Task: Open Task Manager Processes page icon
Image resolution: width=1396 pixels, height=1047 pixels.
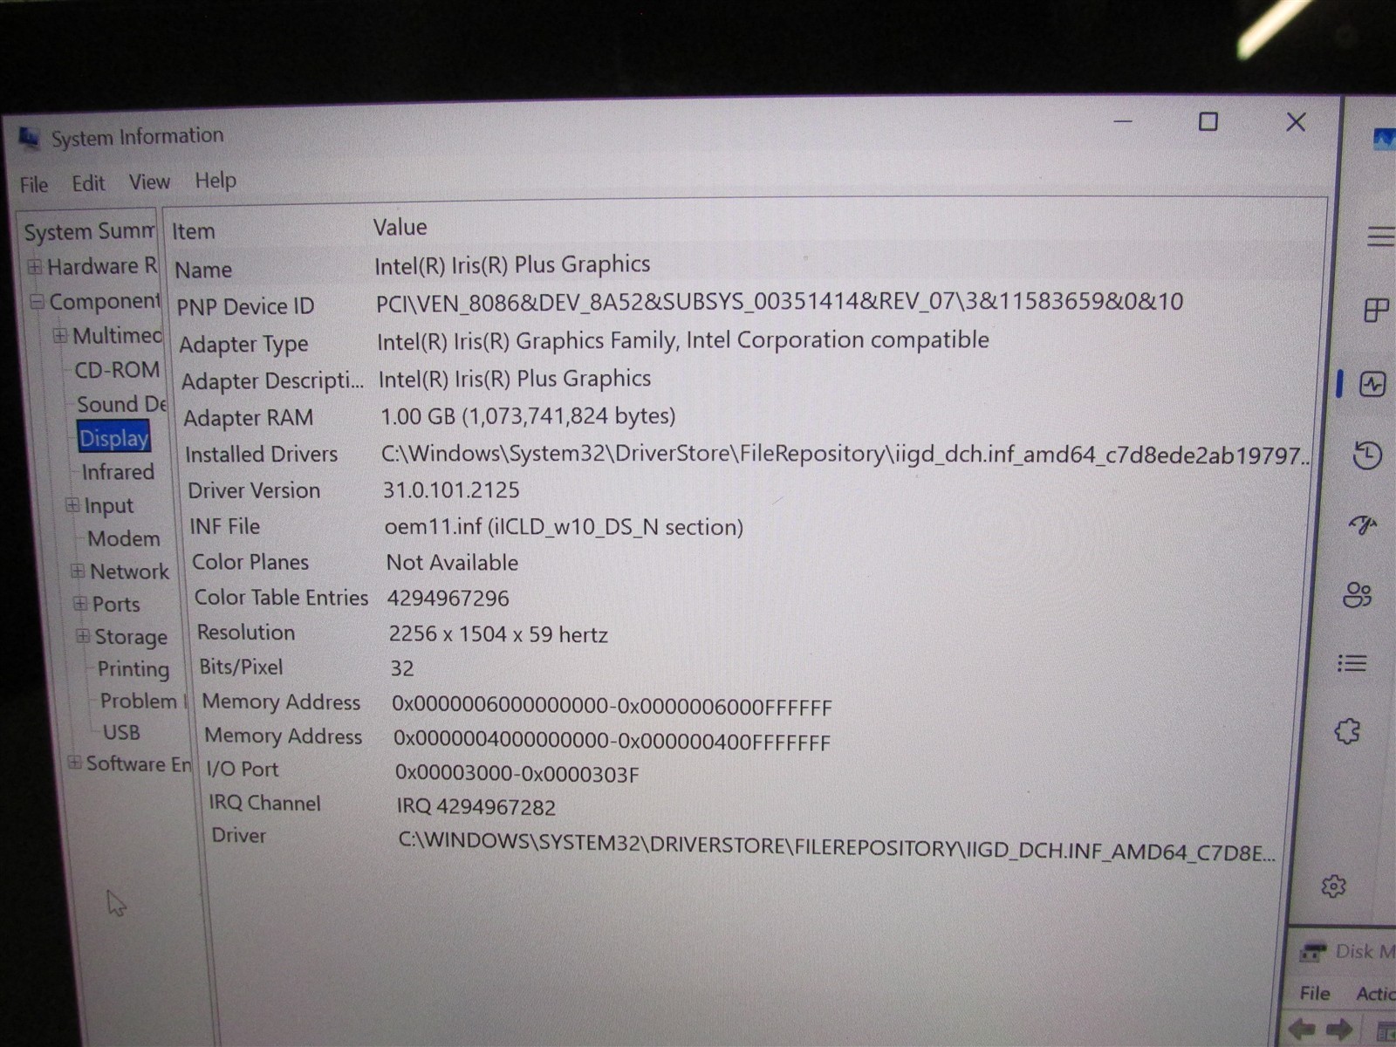Action: 1376,311
